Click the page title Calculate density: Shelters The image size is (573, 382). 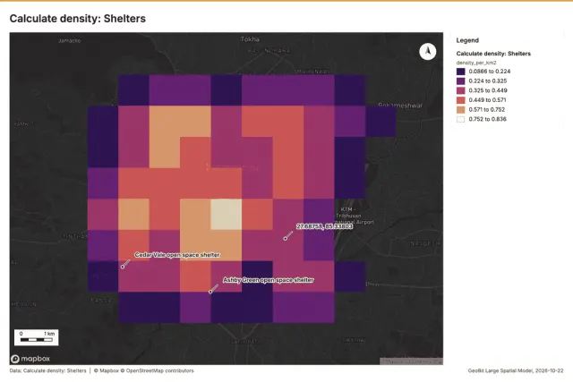78,19
